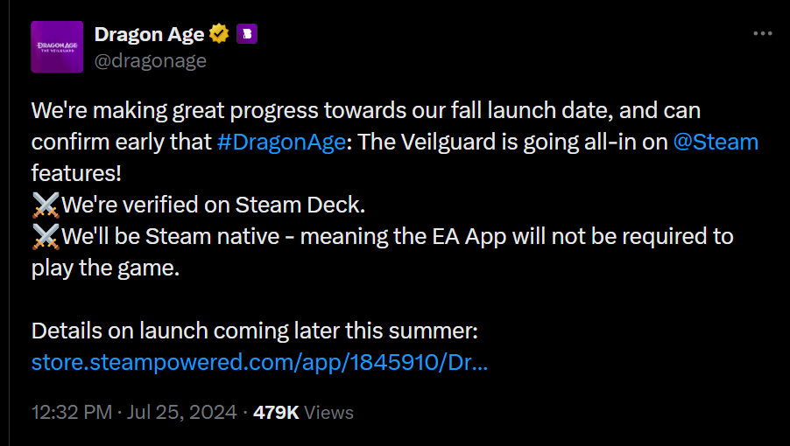Screen dimensions: 790x446
Task: Open the Dragon Age profile avatar
Action: 57,46
